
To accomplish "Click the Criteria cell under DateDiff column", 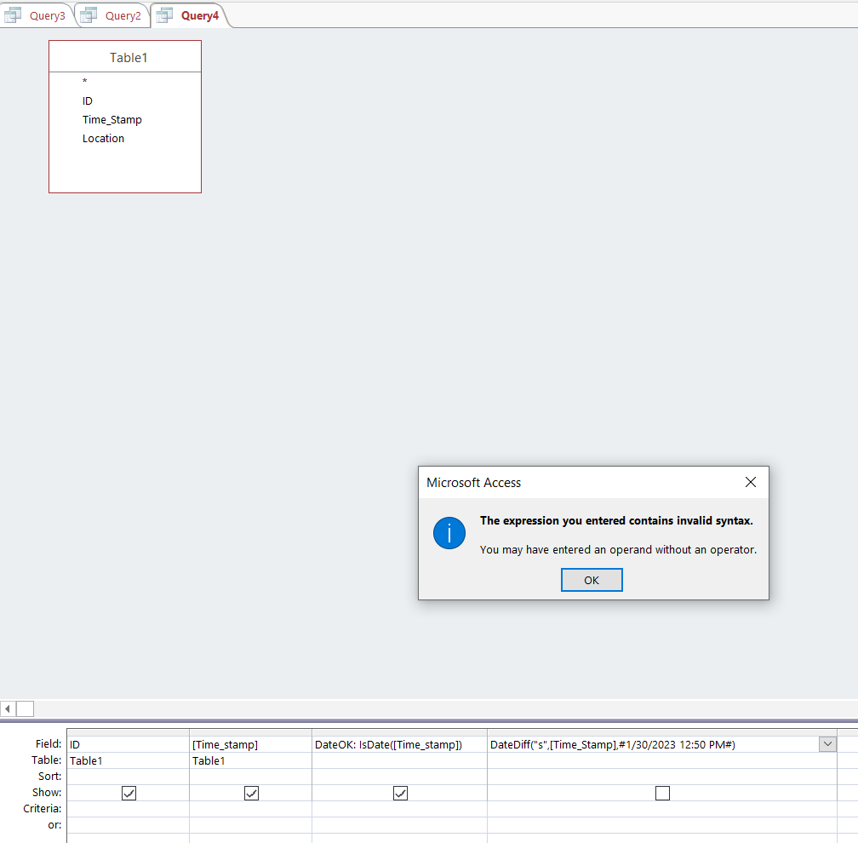I will point(662,809).
